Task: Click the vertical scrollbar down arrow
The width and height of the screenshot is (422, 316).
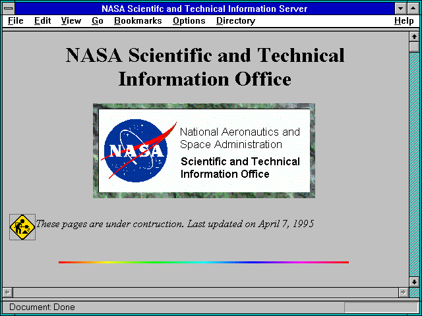Action: coord(414,282)
